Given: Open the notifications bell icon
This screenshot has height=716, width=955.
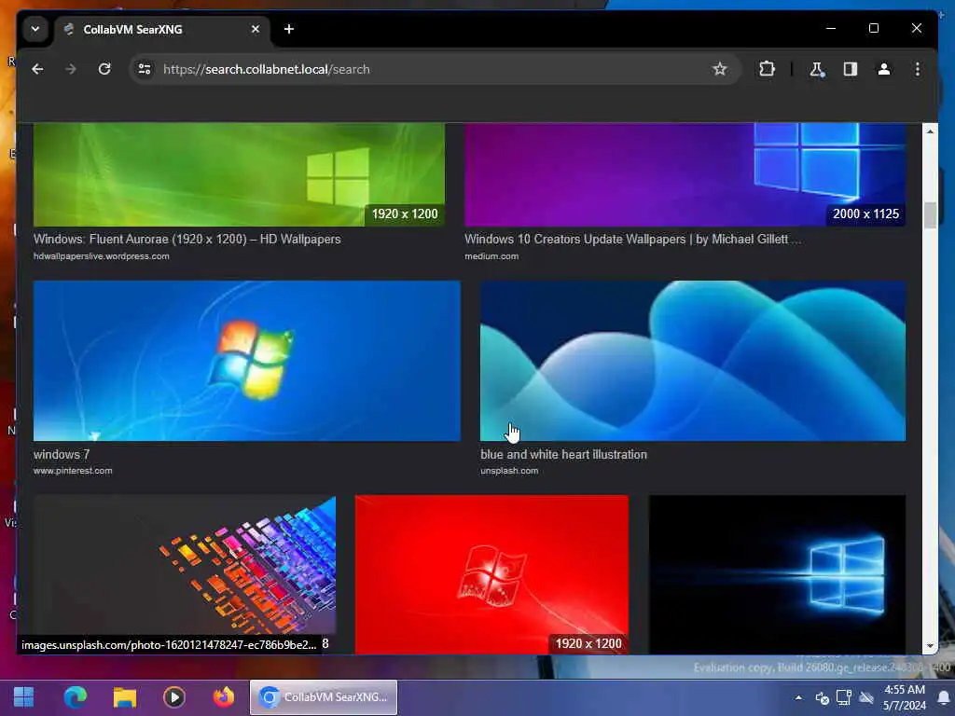Looking at the screenshot, I should coord(944,697).
